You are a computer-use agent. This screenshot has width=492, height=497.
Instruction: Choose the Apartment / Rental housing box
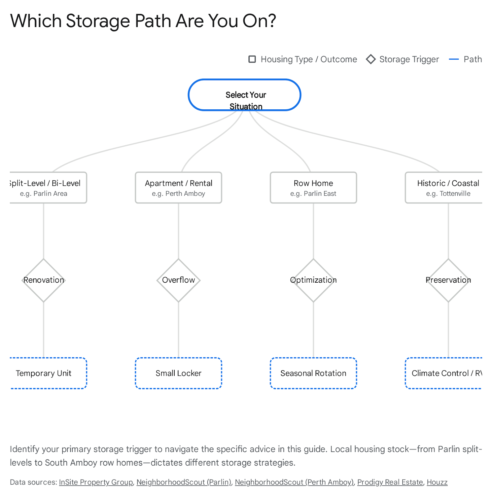pyautogui.click(x=178, y=188)
